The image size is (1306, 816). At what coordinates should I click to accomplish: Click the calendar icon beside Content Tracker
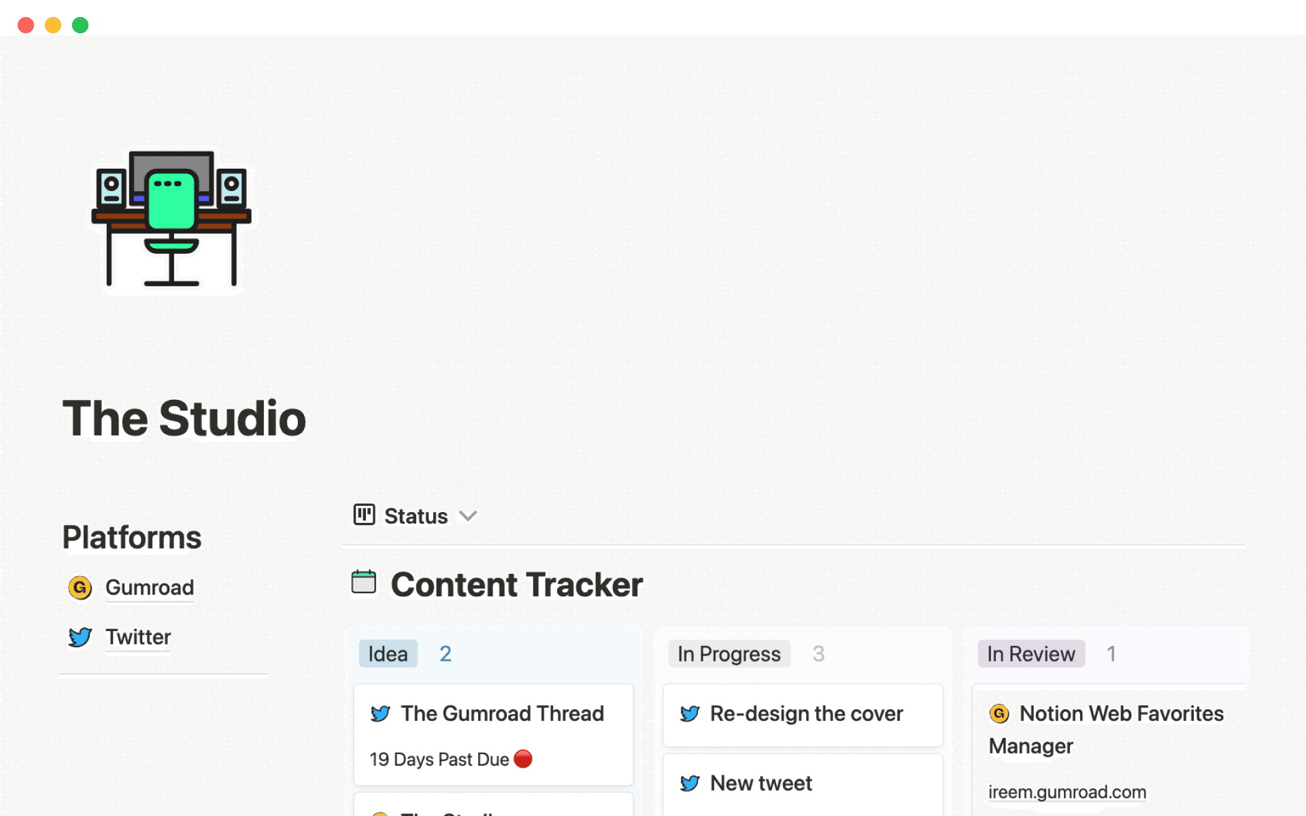click(364, 583)
